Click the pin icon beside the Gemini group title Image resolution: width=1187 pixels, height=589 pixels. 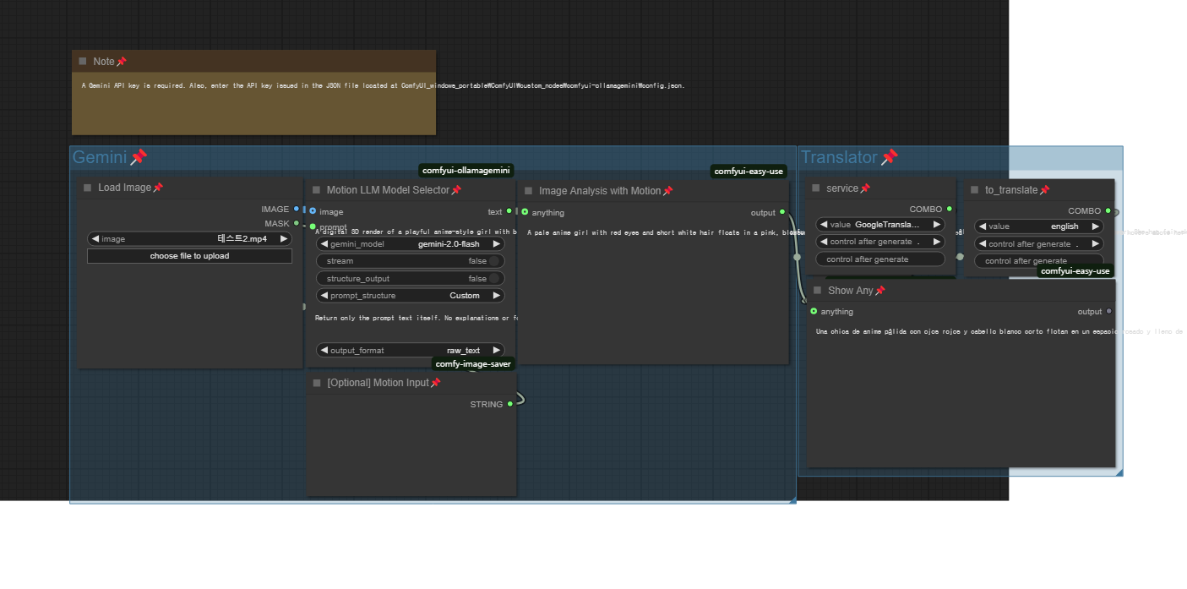[x=139, y=157]
